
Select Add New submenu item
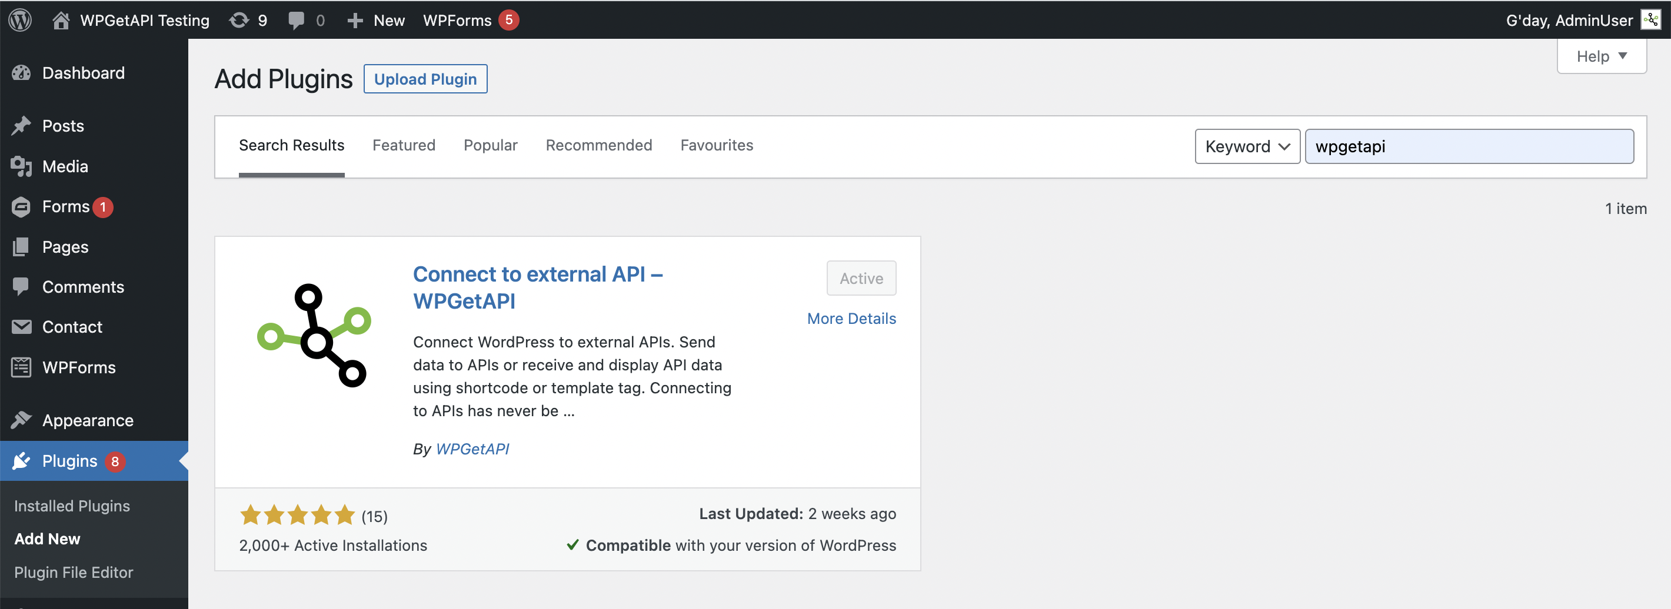point(47,538)
